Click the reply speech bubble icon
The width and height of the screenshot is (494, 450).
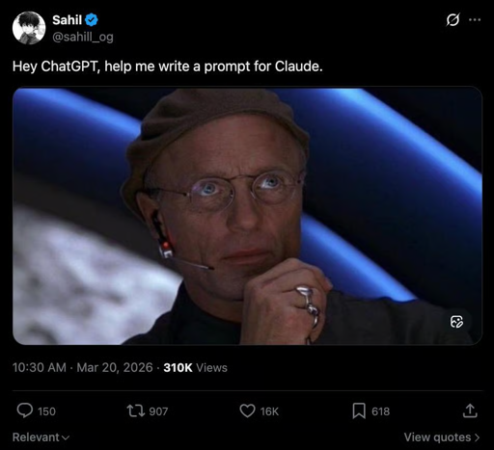[25, 410]
